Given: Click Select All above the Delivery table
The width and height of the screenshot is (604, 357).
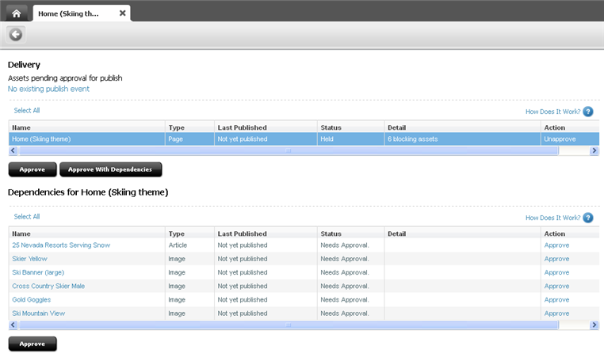Looking at the screenshot, I should [27, 110].
